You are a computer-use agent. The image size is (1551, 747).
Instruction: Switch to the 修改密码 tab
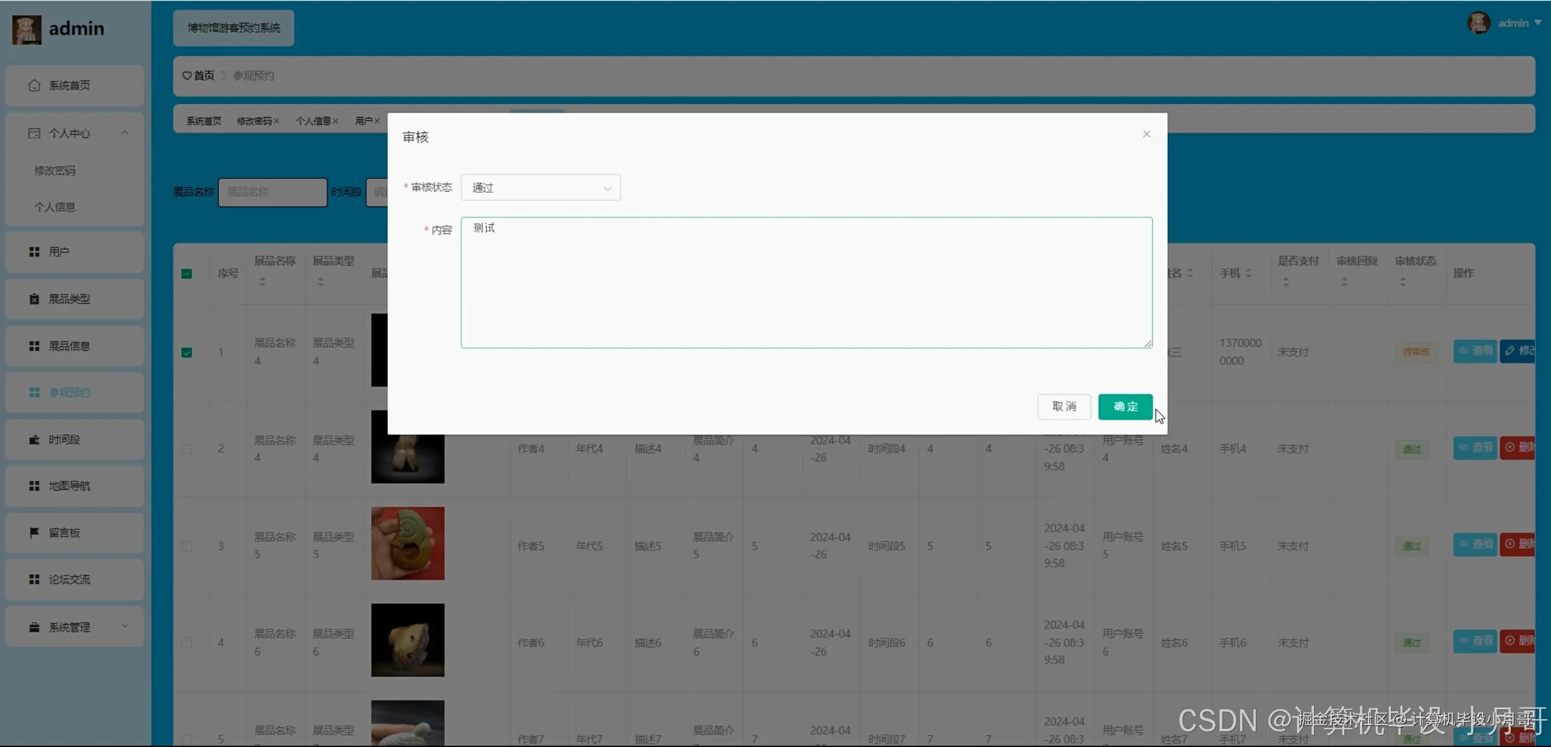point(254,121)
